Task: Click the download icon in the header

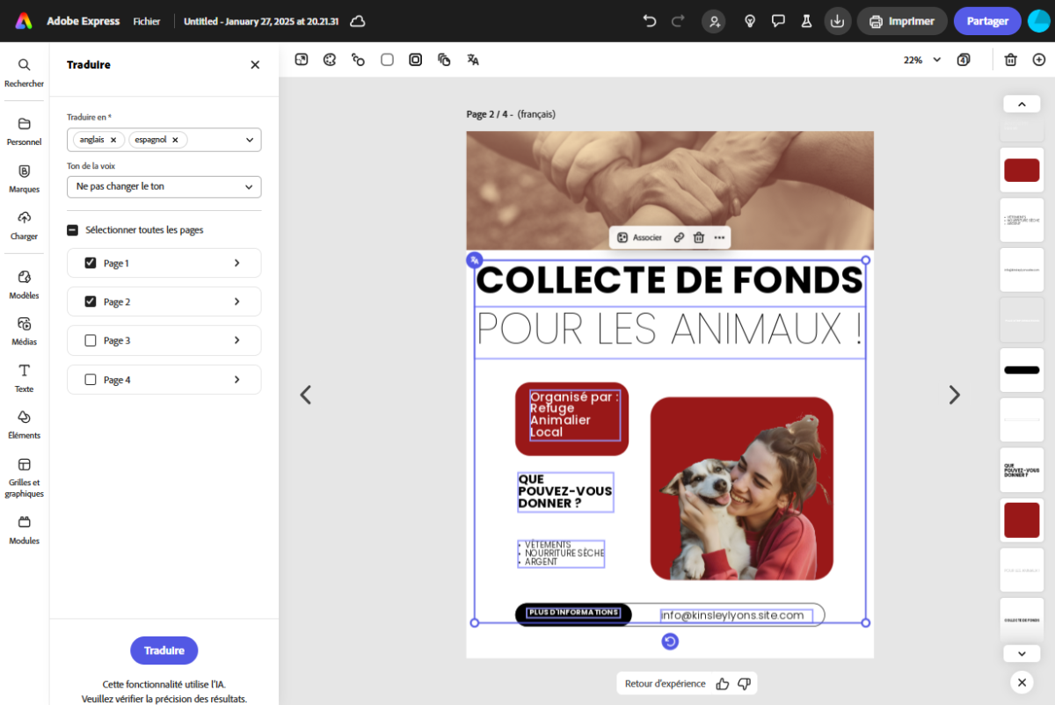Action: (x=838, y=21)
